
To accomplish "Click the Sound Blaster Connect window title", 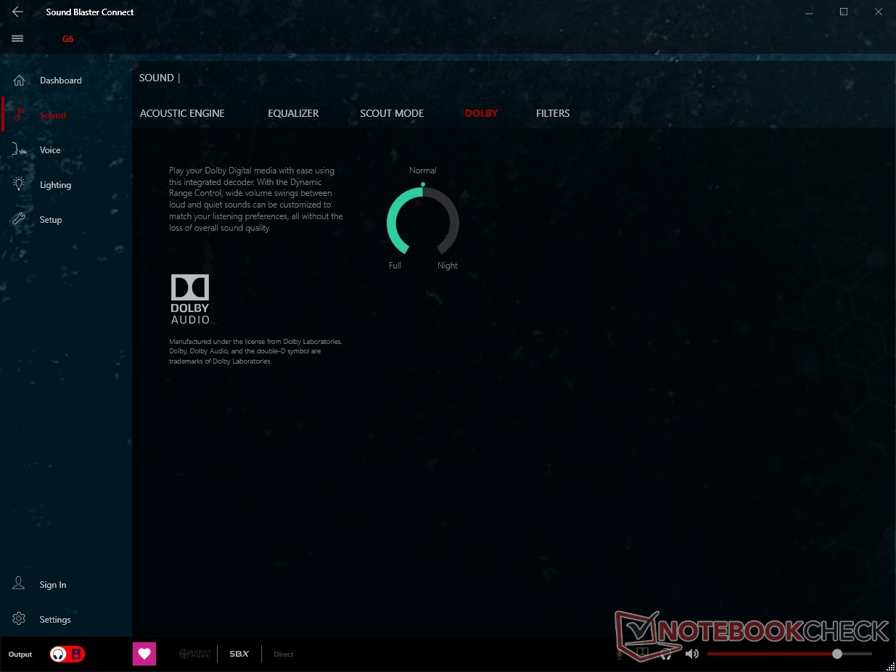I will click(x=90, y=12).
